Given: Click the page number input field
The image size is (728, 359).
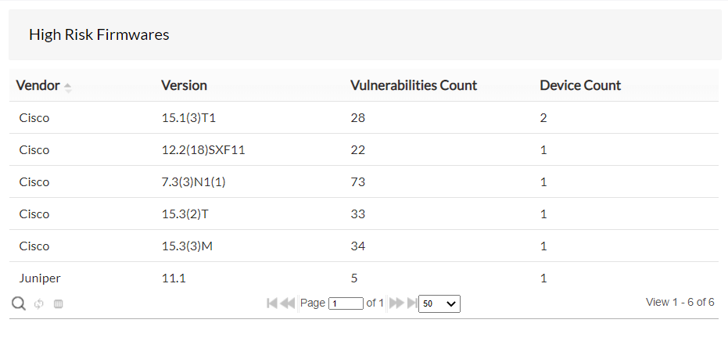Looking at the screenshot, I should (346, 303).
